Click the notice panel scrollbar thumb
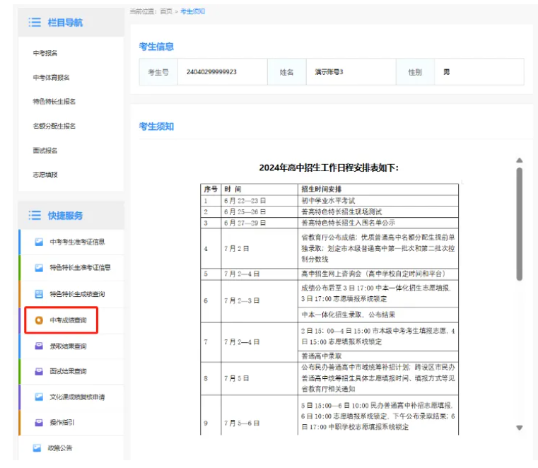Image resolution: width=538 pixels, height=468 pixels. tap(520, 224)
